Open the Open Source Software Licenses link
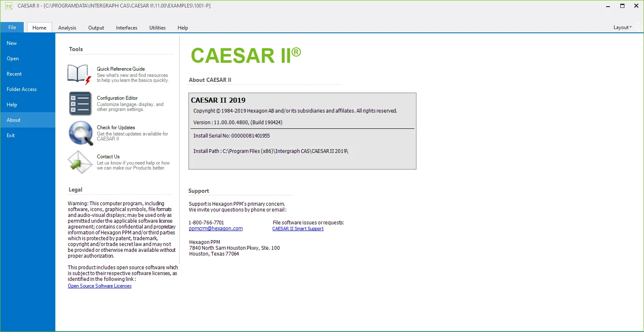644x332 pixels. [100, 286]
